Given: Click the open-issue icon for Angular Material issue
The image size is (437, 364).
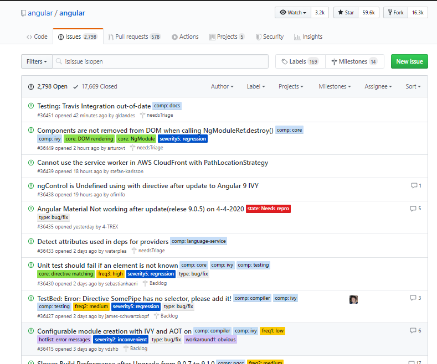Looking at the screenshot, I should pos(31,209).
